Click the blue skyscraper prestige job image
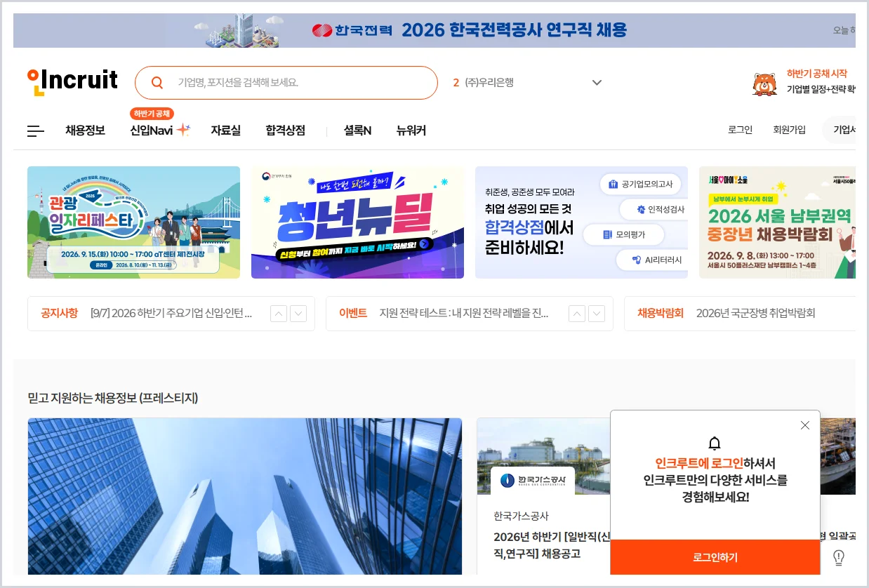This screenshot has width=869, height=588. 245,497
